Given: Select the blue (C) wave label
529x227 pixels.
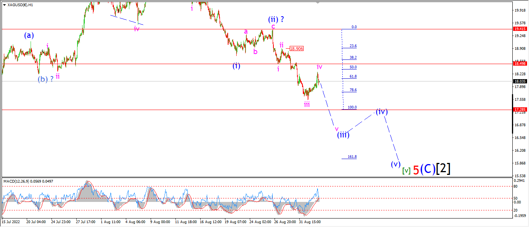Looking at the screenshot, I should click(428, 169).
